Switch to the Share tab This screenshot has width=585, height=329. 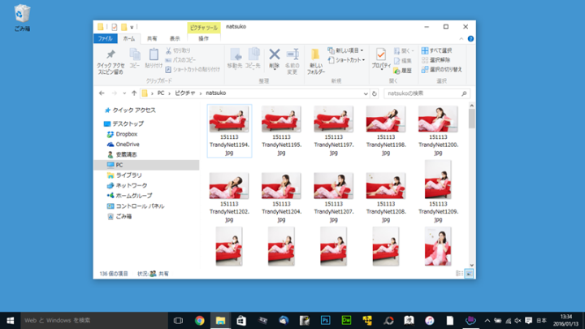[x=152, y=38]
